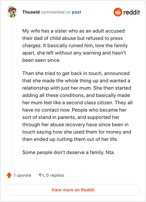
Task: Click the '0 replies' count text
Action: pyautogui.click(x=55, y=175)
